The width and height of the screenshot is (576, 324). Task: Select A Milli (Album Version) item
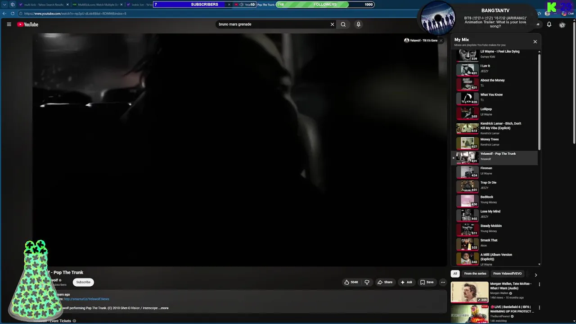pos(494,259)
